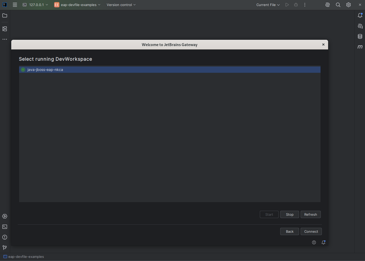Open IDE settings gear menu
The width and height of the screenshot is (365, 261).
pos(349,5)
